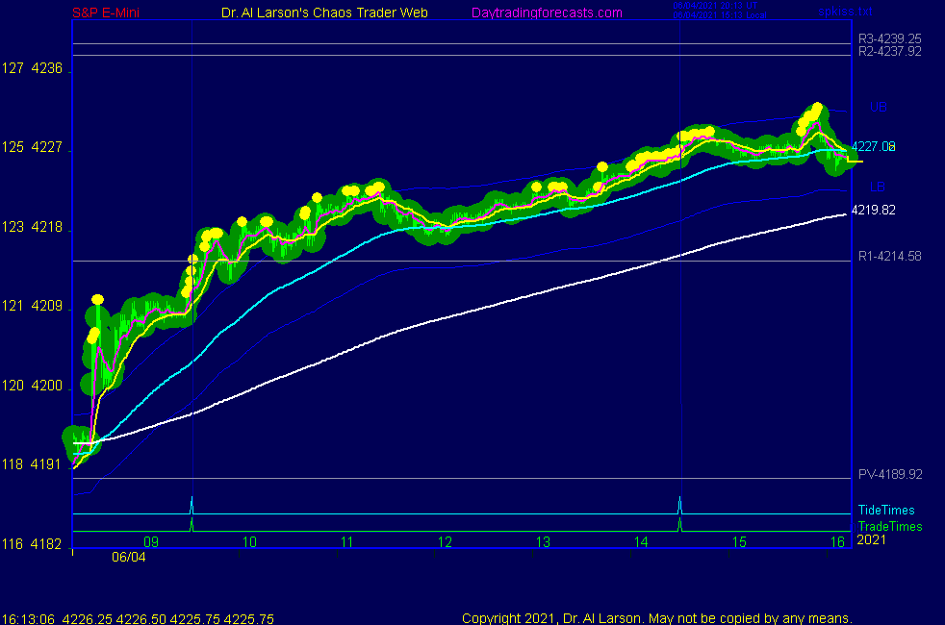Click the "15" hour label on time axis
945x625 pixels.
739,542
